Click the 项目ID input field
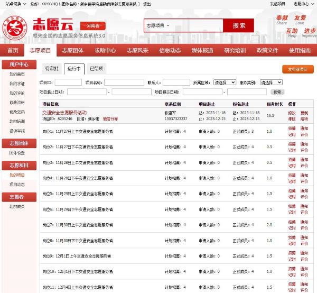This screenshot has width=317, height=293. 68,83
